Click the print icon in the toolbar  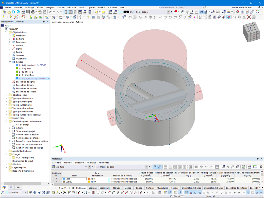[x=33, y=12]
